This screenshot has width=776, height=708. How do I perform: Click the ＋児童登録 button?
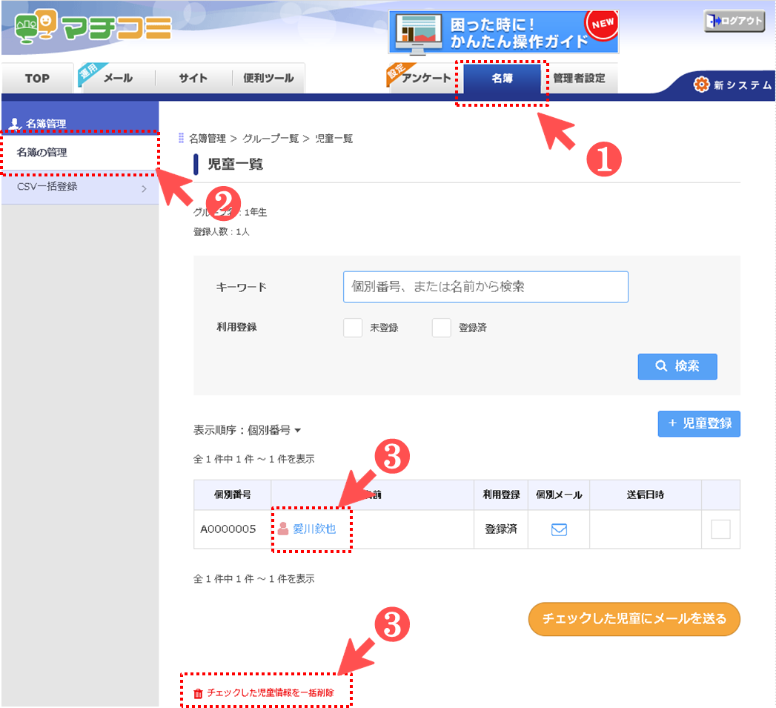[x=698, y=423]
